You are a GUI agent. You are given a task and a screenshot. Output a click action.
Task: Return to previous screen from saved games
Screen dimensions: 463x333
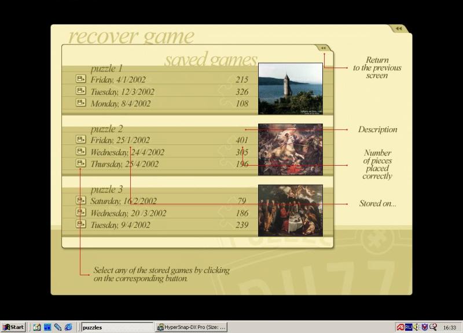point(323,48)
